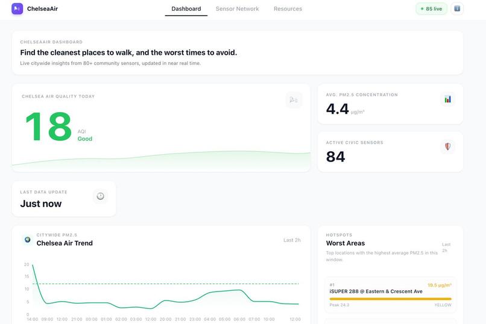Click the green dot in the 85 live badge

pos(422,8)
